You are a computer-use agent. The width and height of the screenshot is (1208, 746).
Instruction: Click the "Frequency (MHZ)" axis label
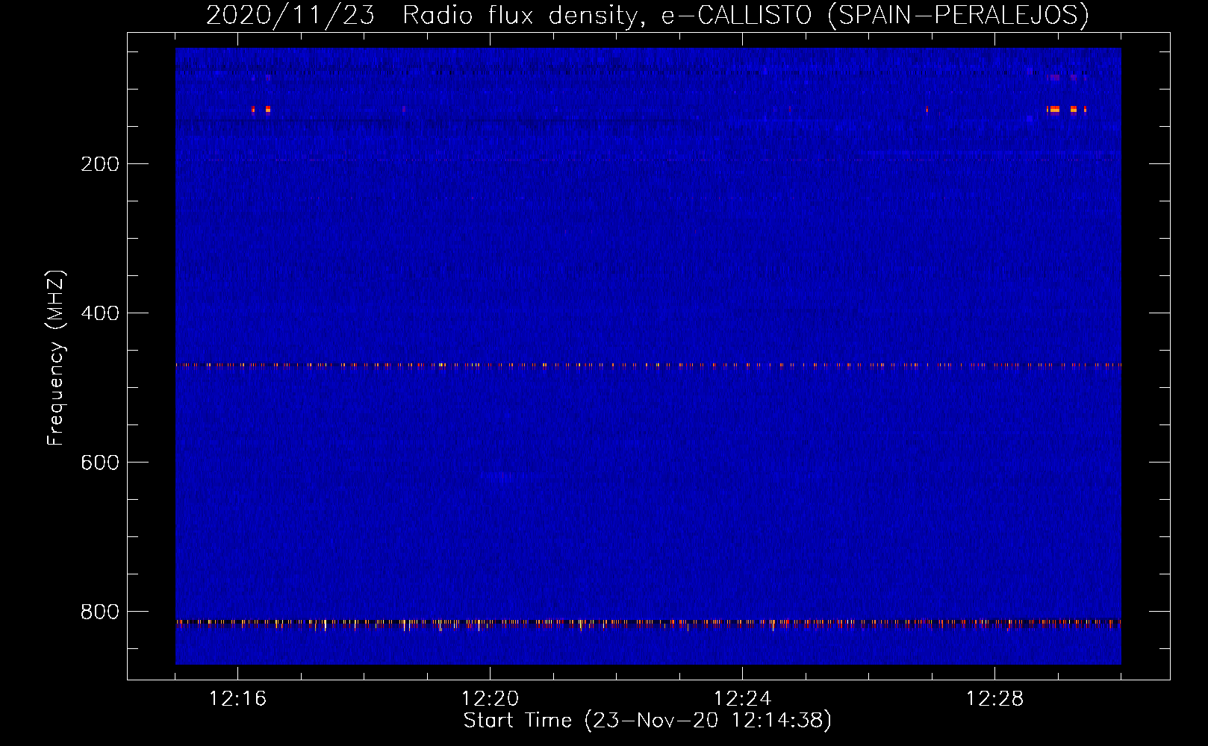[56, 358]
